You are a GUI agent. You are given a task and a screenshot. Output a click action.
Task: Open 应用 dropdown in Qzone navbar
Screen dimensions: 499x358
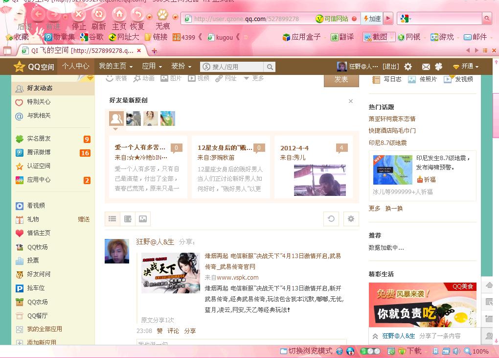[x=152, y=66]
